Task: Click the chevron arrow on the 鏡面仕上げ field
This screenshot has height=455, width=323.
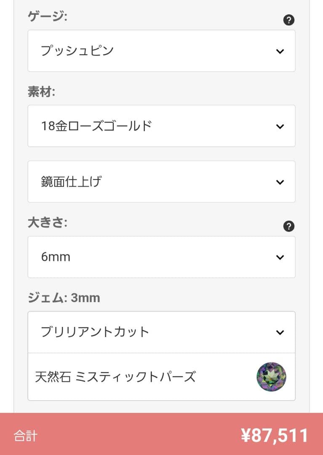Action: pyautogui.click(x=280, y=182)
